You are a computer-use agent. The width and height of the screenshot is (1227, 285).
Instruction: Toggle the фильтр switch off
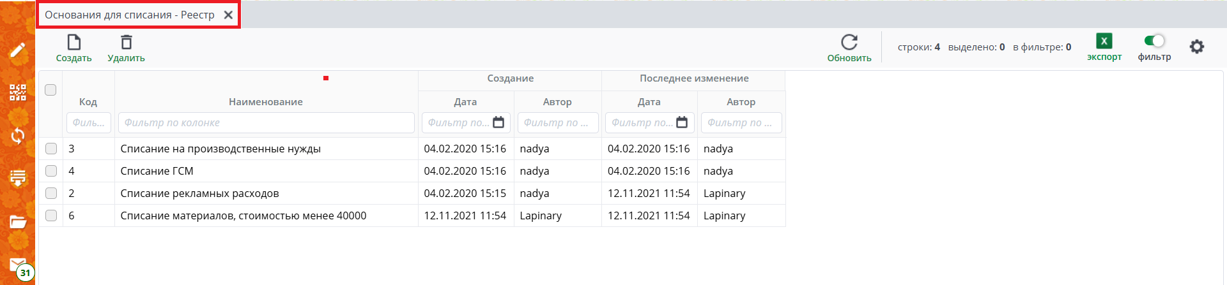1154,41
